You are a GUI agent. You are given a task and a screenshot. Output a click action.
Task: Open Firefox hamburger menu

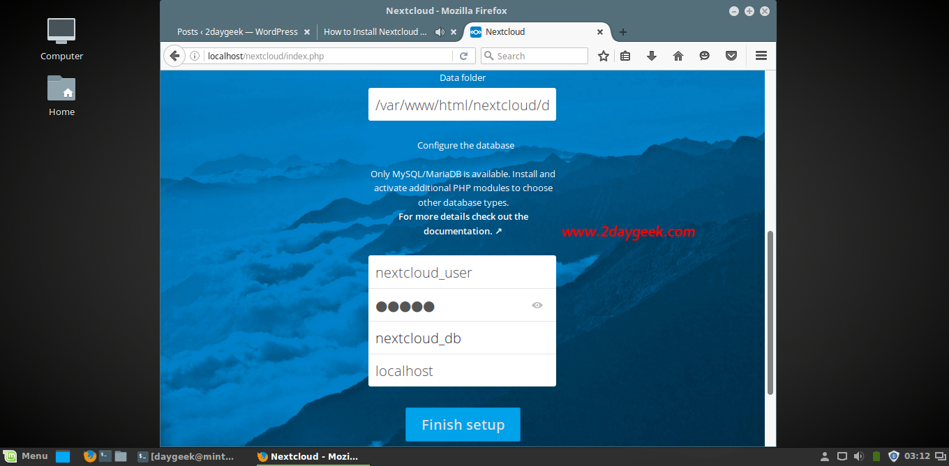[761, 56]
